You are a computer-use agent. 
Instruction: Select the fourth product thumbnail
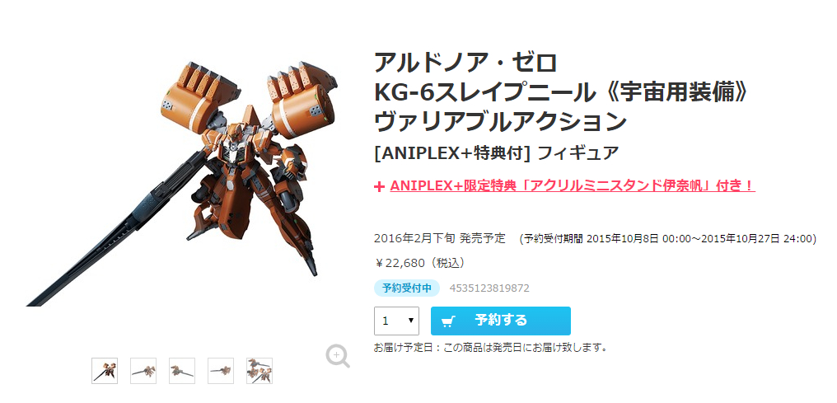221,371
